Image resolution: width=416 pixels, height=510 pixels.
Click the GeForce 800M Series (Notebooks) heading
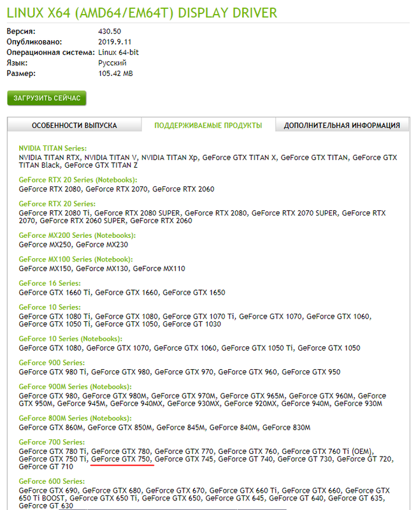coord(75,418)
